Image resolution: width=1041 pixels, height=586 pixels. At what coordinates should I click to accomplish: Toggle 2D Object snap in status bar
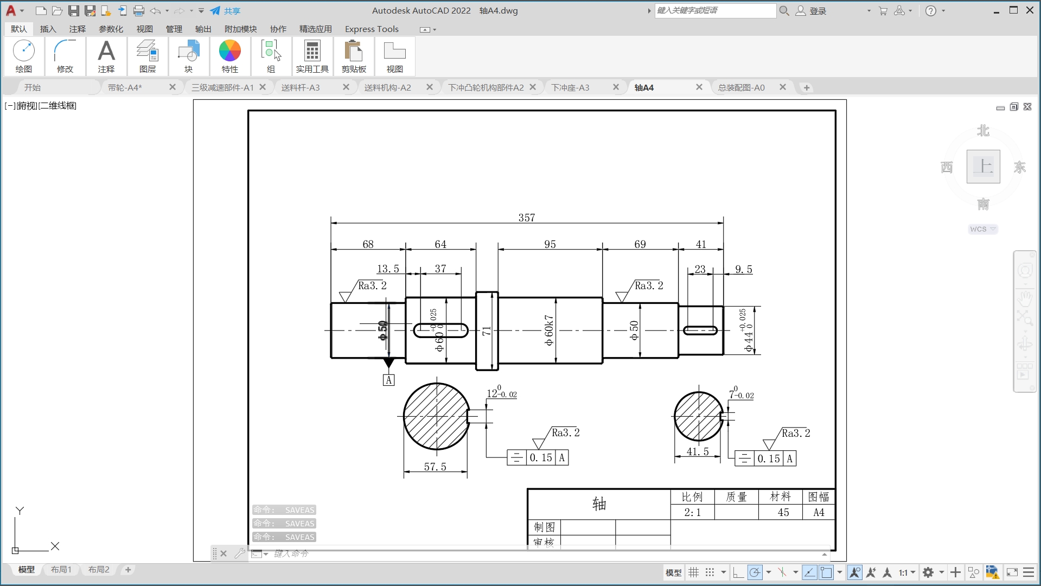(826, 572)
